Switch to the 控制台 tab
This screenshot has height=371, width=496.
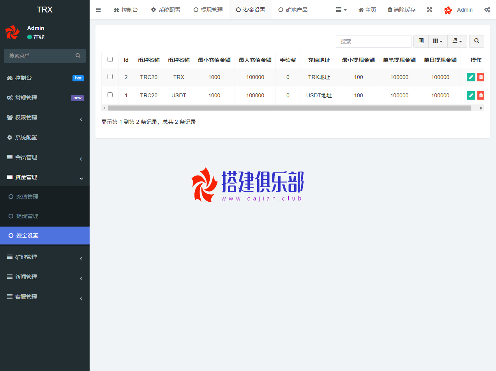tap(125, 10)
